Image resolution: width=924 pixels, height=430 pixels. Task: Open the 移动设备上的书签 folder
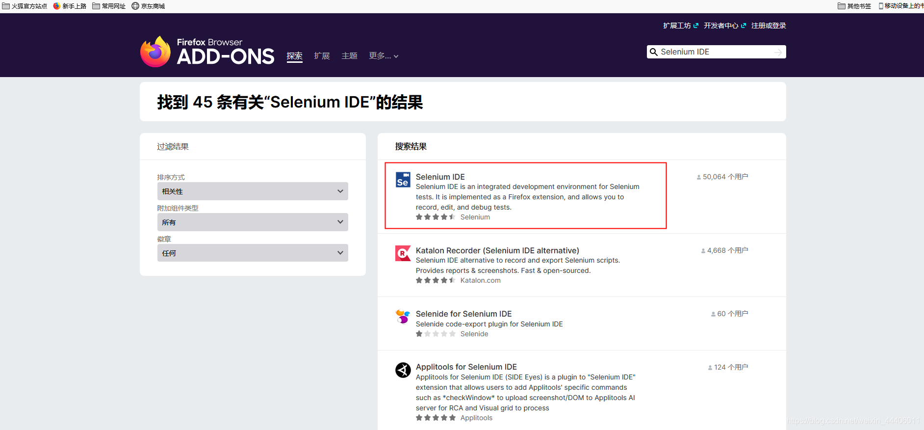[x=901, y=6]
